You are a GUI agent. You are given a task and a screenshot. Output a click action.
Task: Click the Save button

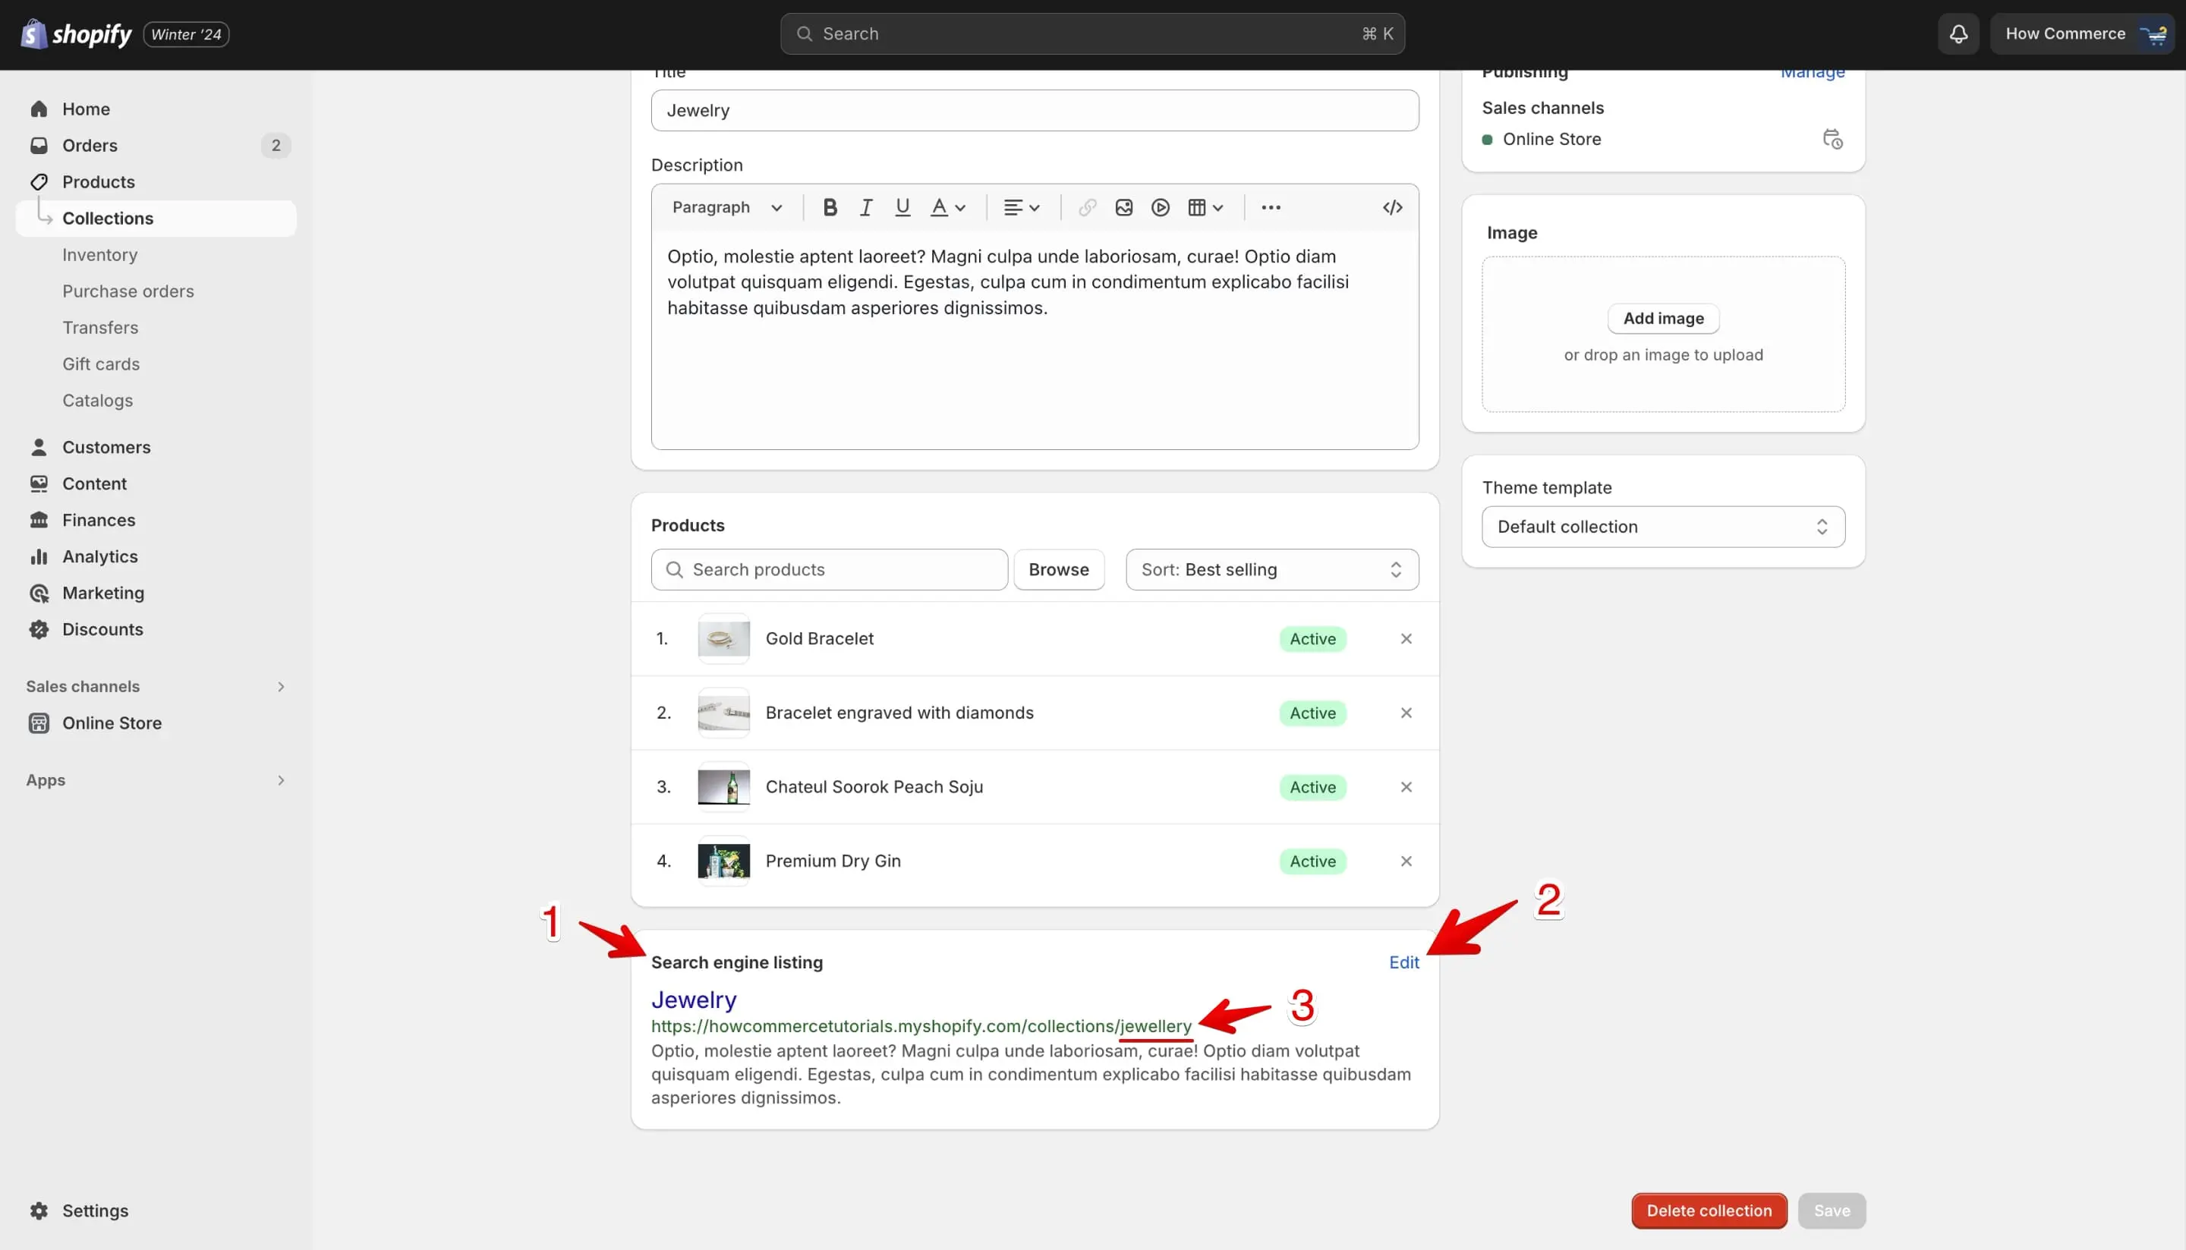tap(1832, 1211)
